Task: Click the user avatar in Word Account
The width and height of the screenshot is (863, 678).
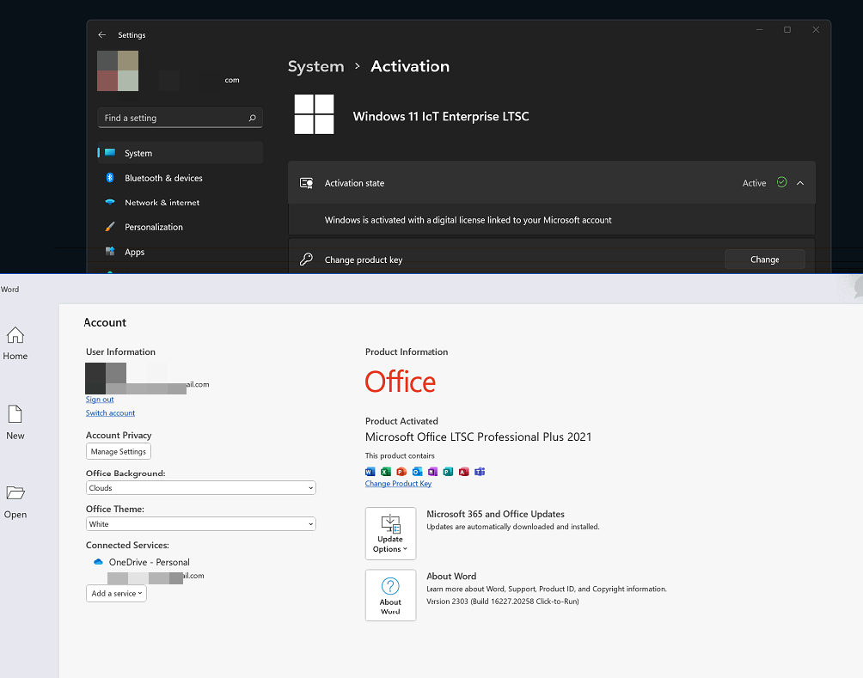Action: [106, 378]
